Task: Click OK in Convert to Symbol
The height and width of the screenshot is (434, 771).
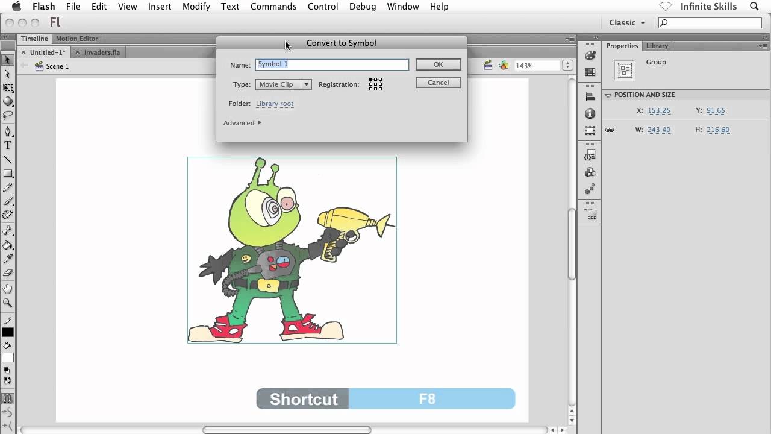Action: 439,64
